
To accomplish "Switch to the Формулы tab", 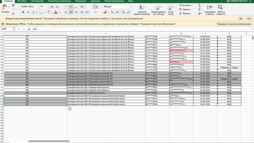I will click(81, 1).
